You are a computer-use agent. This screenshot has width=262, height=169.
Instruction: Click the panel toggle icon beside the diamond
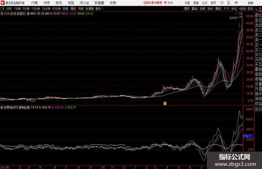tap(241, 14)
